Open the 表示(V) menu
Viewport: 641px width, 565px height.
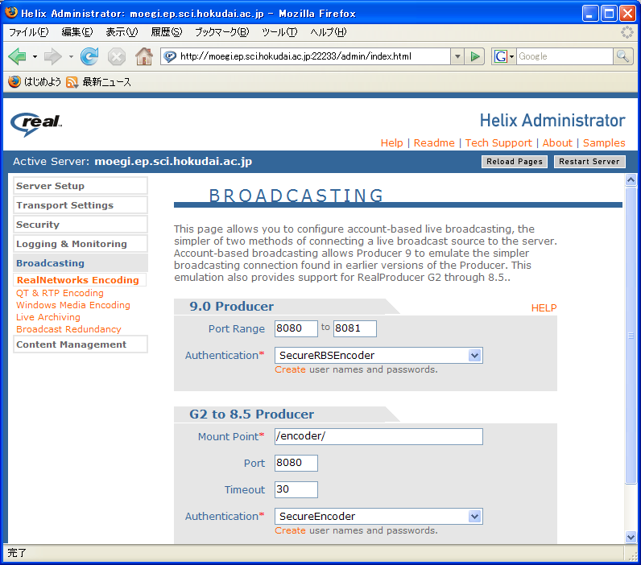(122, 32)
